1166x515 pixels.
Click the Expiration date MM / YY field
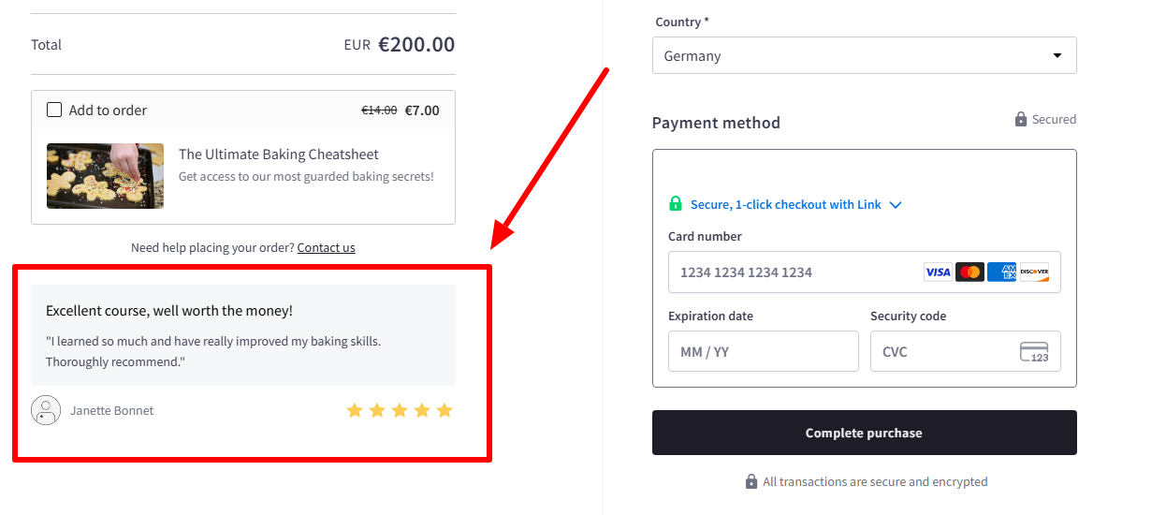pyautogui.click(x=763, y=352)
